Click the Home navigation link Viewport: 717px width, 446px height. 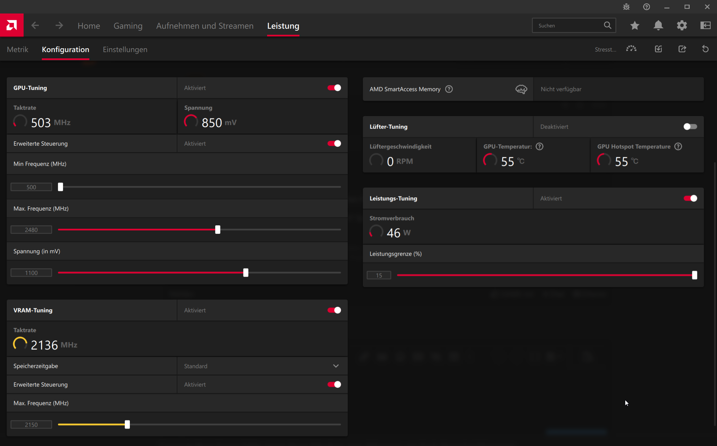(x=89, y=26)
